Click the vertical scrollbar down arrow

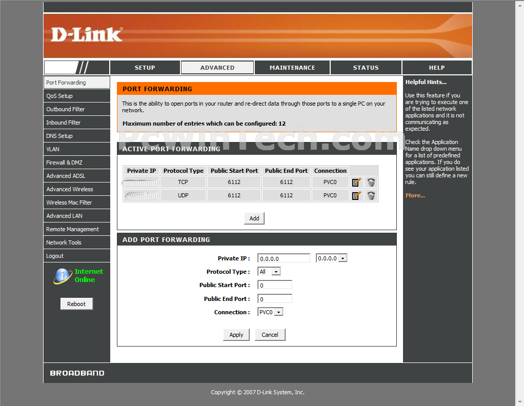(520, 402)
